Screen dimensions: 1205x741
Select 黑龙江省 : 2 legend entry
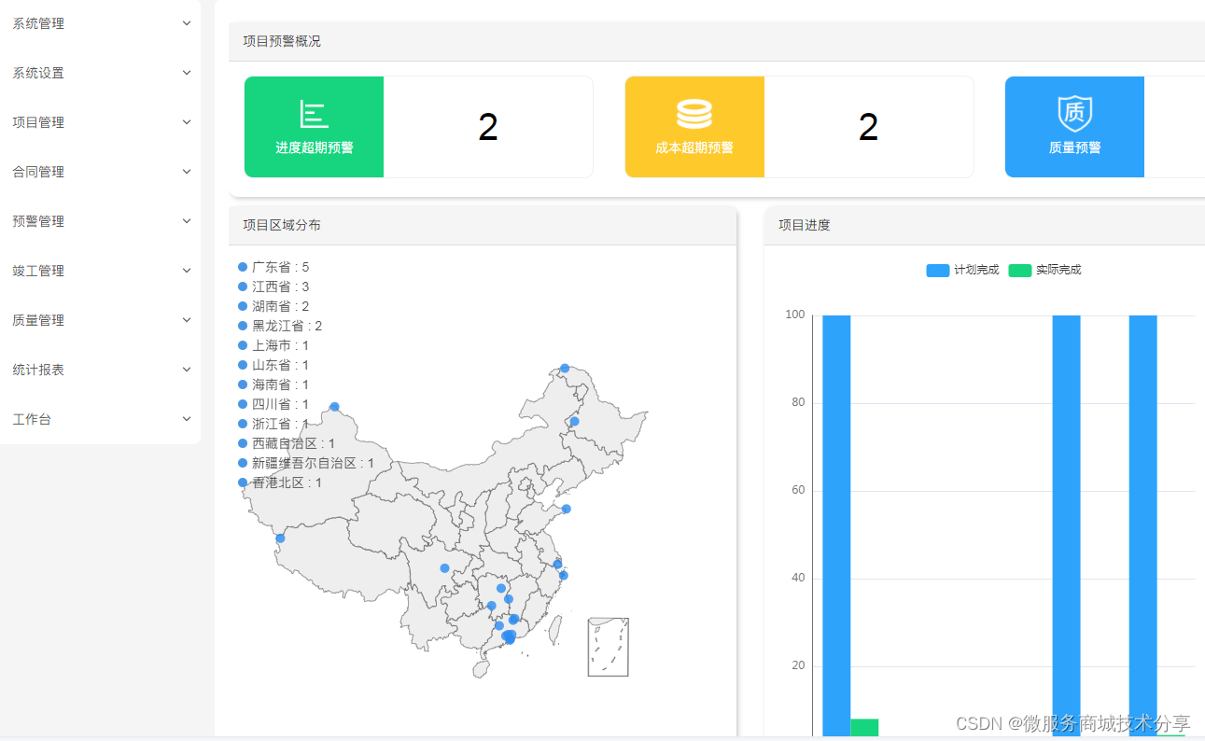tap(280, 326)
